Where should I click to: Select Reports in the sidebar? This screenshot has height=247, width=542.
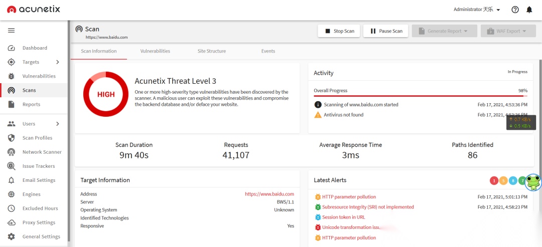35,105
